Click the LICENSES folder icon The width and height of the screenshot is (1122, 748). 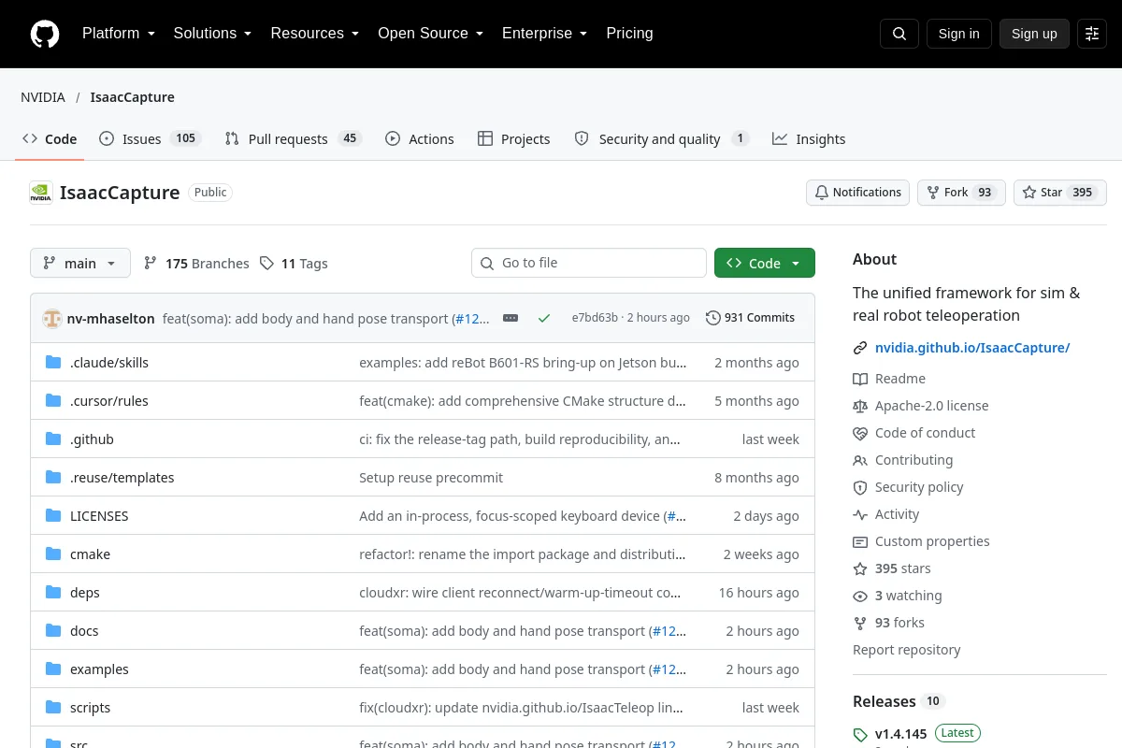(x=53, y=516)
